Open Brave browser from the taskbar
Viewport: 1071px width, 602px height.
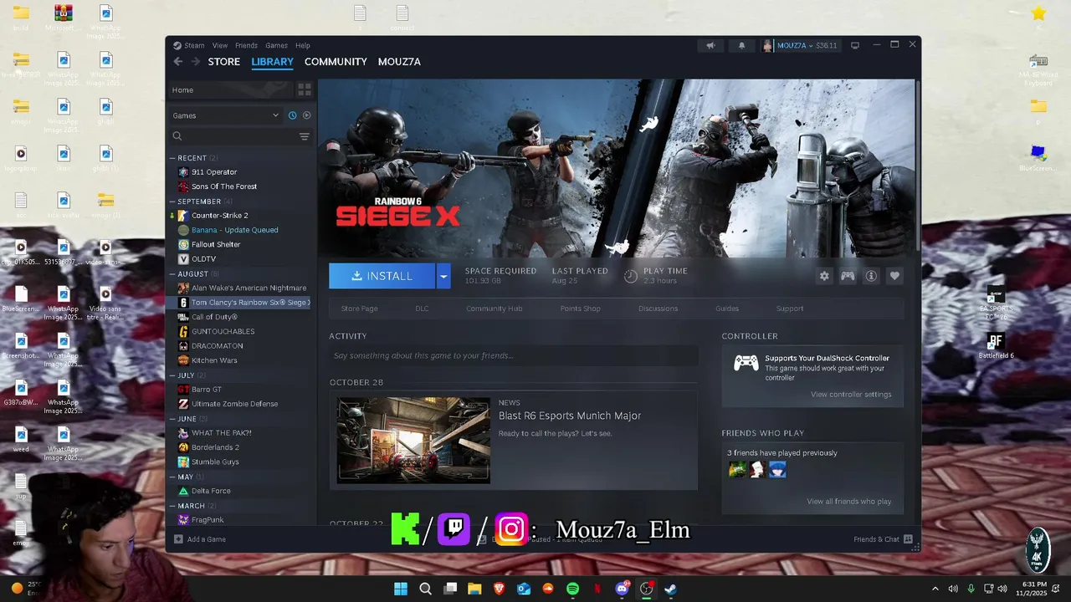pyautogui.click(x=500, y=589)
